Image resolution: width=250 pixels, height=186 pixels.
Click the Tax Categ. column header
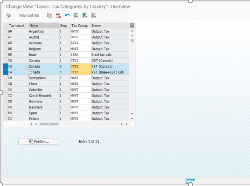[81, 26]
